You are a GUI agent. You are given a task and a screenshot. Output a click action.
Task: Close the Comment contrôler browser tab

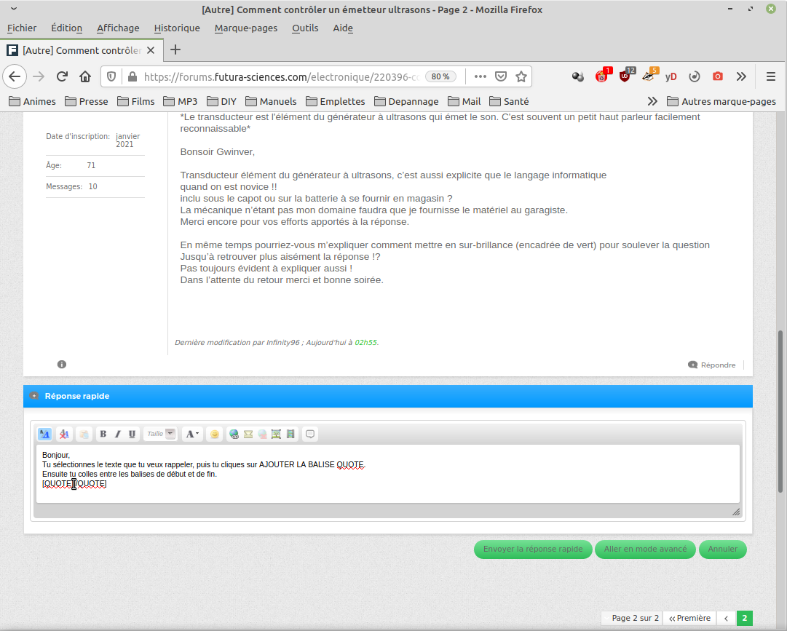click(x=151, y=50)
